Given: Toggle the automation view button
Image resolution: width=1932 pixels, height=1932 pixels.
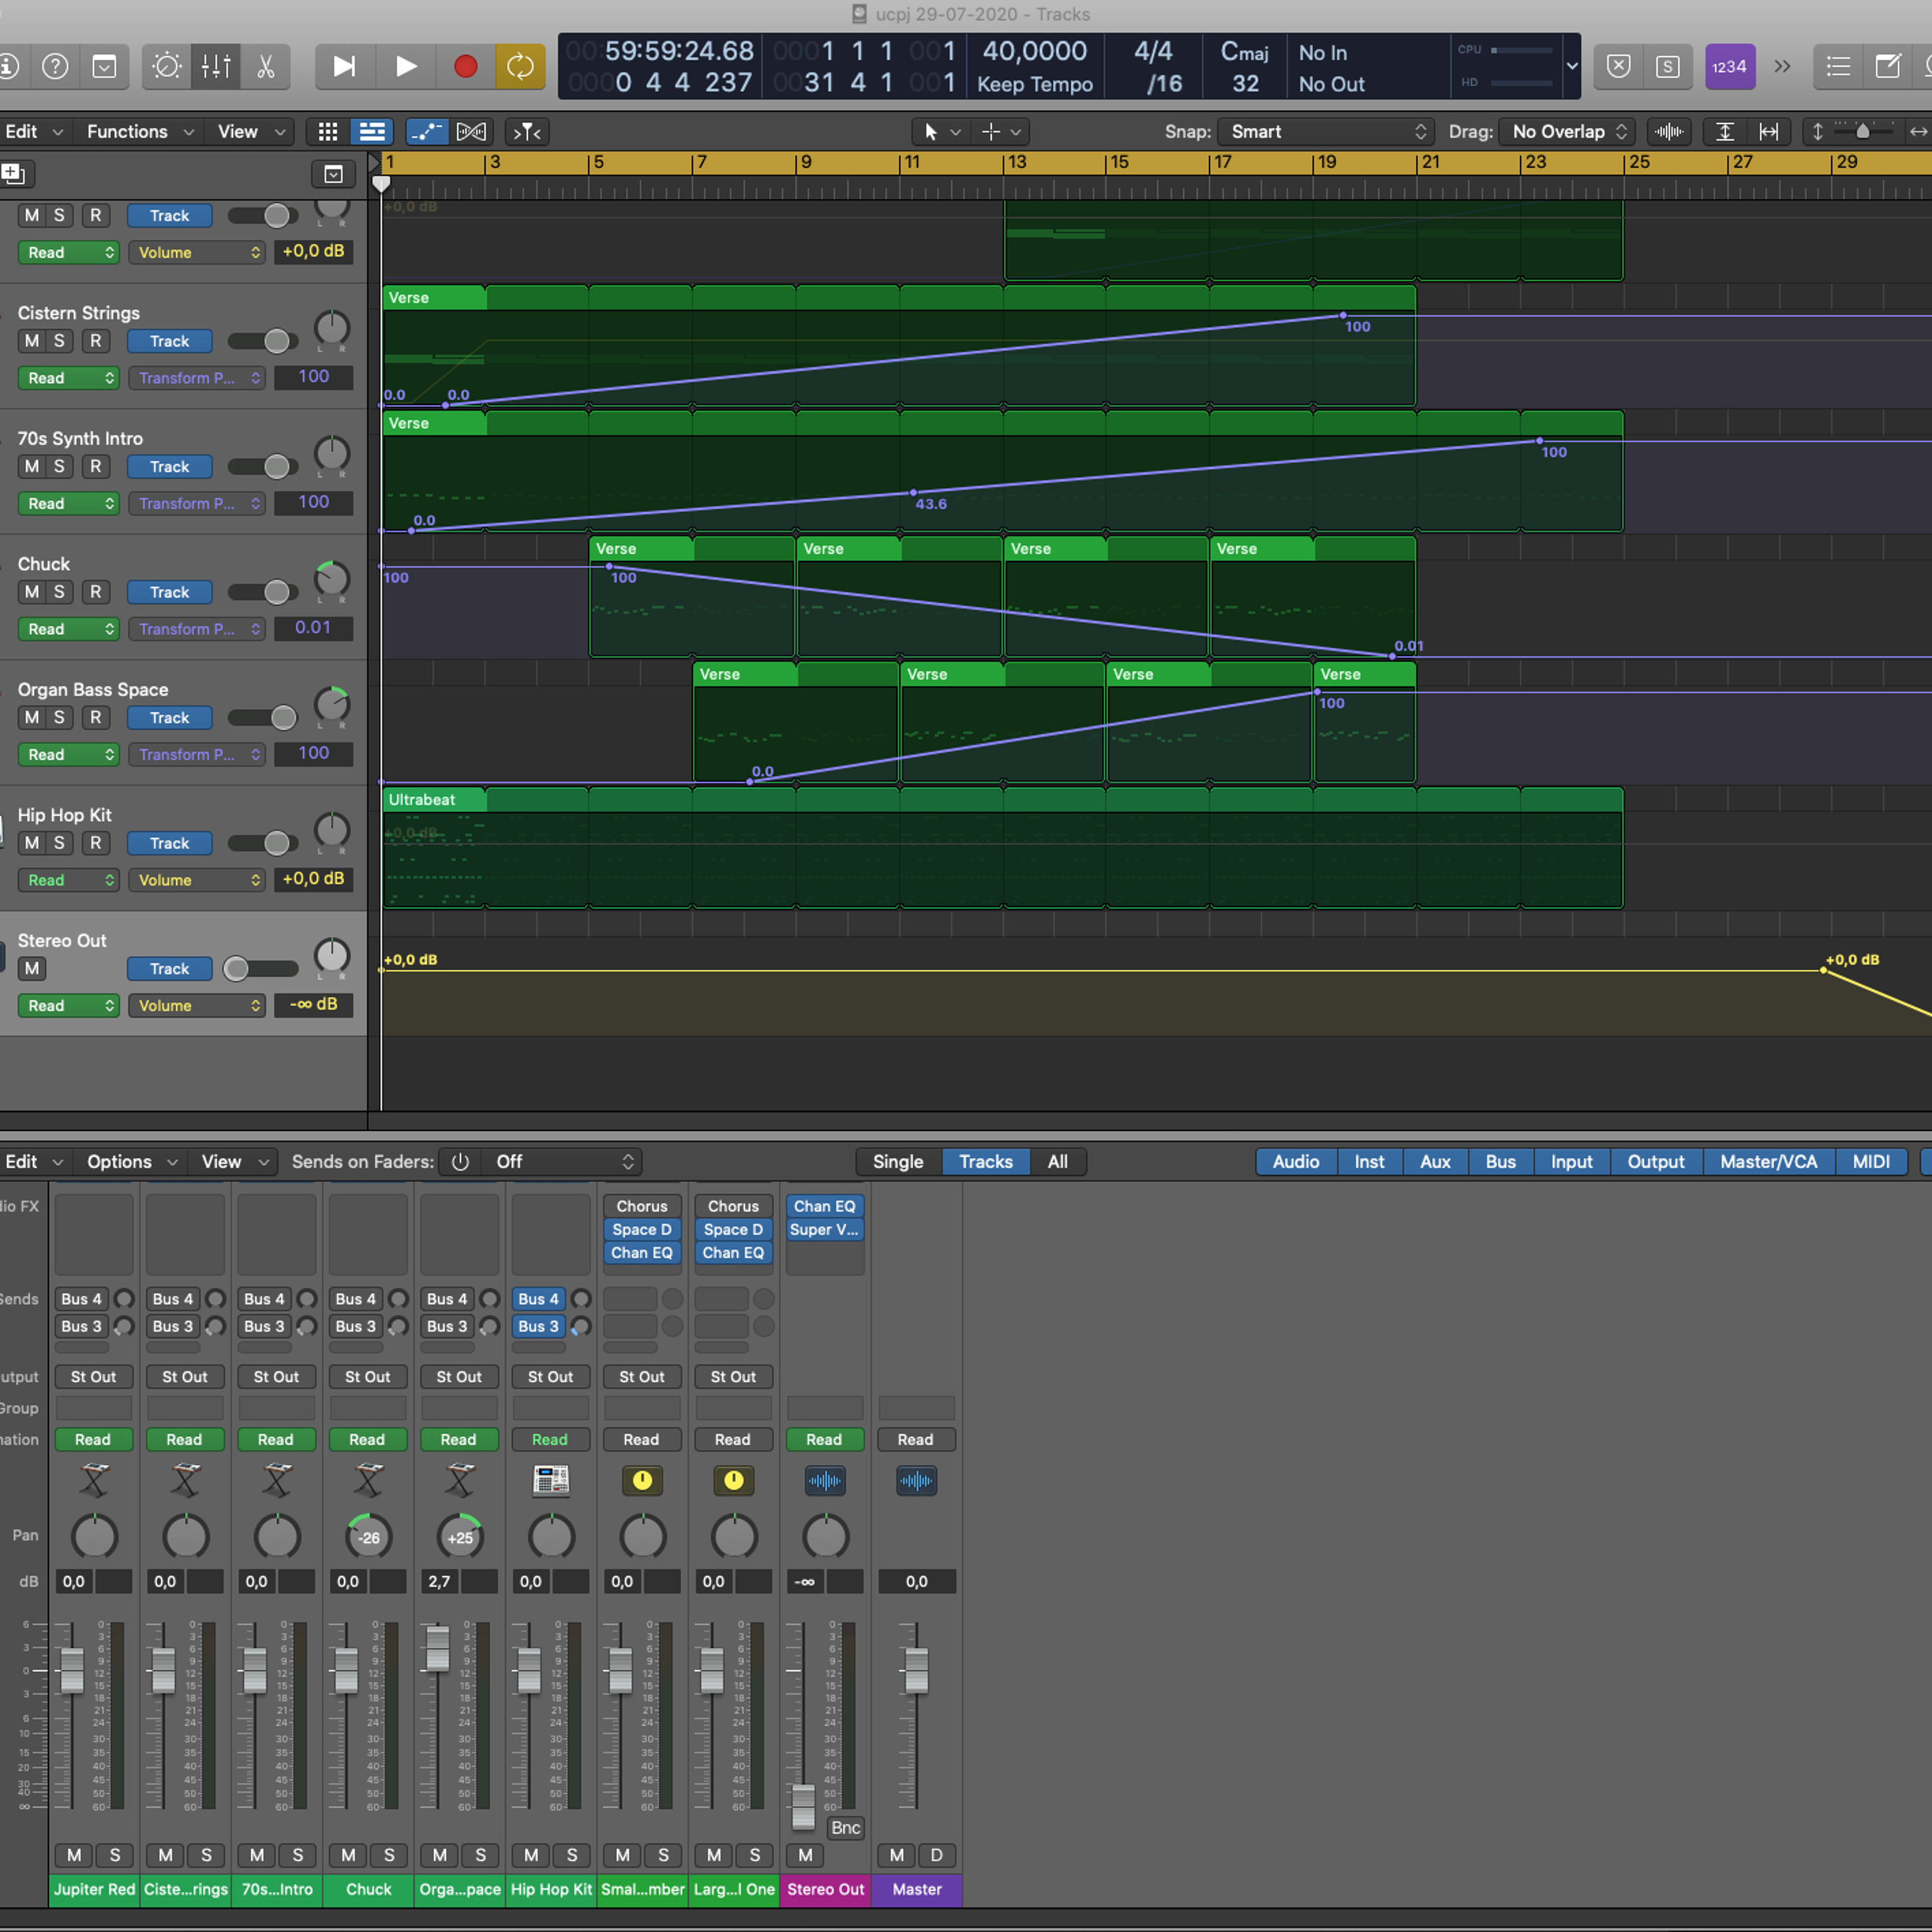Looking at the screenshot, I should click(x=427, y=132).
